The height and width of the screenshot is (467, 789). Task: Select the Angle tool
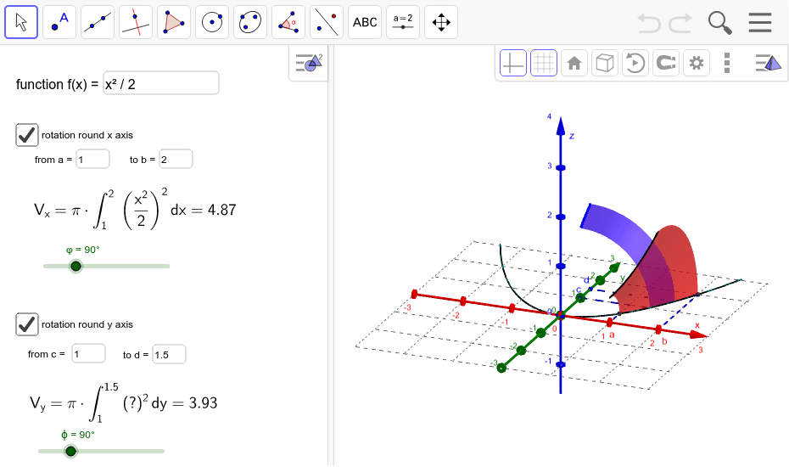pos(288,22)
